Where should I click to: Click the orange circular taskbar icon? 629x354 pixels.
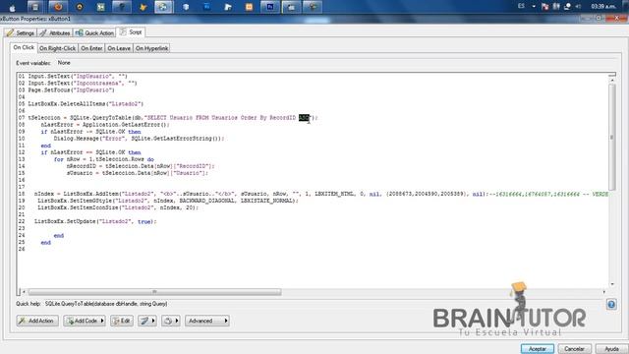point(80,7)
